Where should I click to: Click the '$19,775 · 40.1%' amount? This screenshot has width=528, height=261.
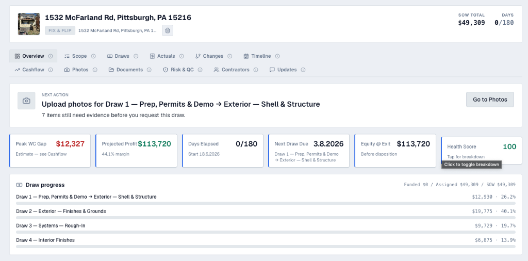click(493, 211)
